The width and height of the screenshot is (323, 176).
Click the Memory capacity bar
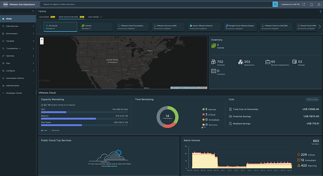(84, 119)
